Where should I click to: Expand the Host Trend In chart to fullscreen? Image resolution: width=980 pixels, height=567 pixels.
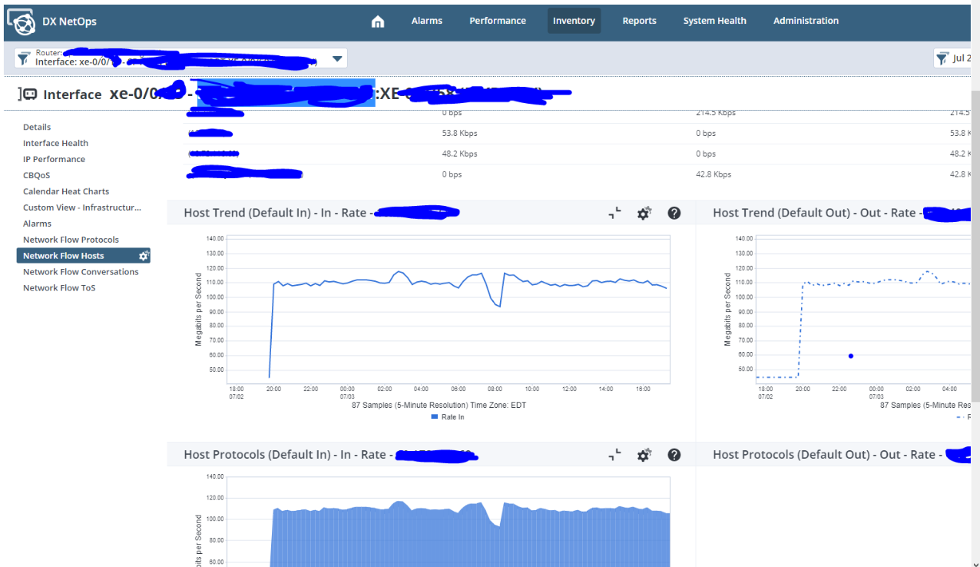point(614,214)
